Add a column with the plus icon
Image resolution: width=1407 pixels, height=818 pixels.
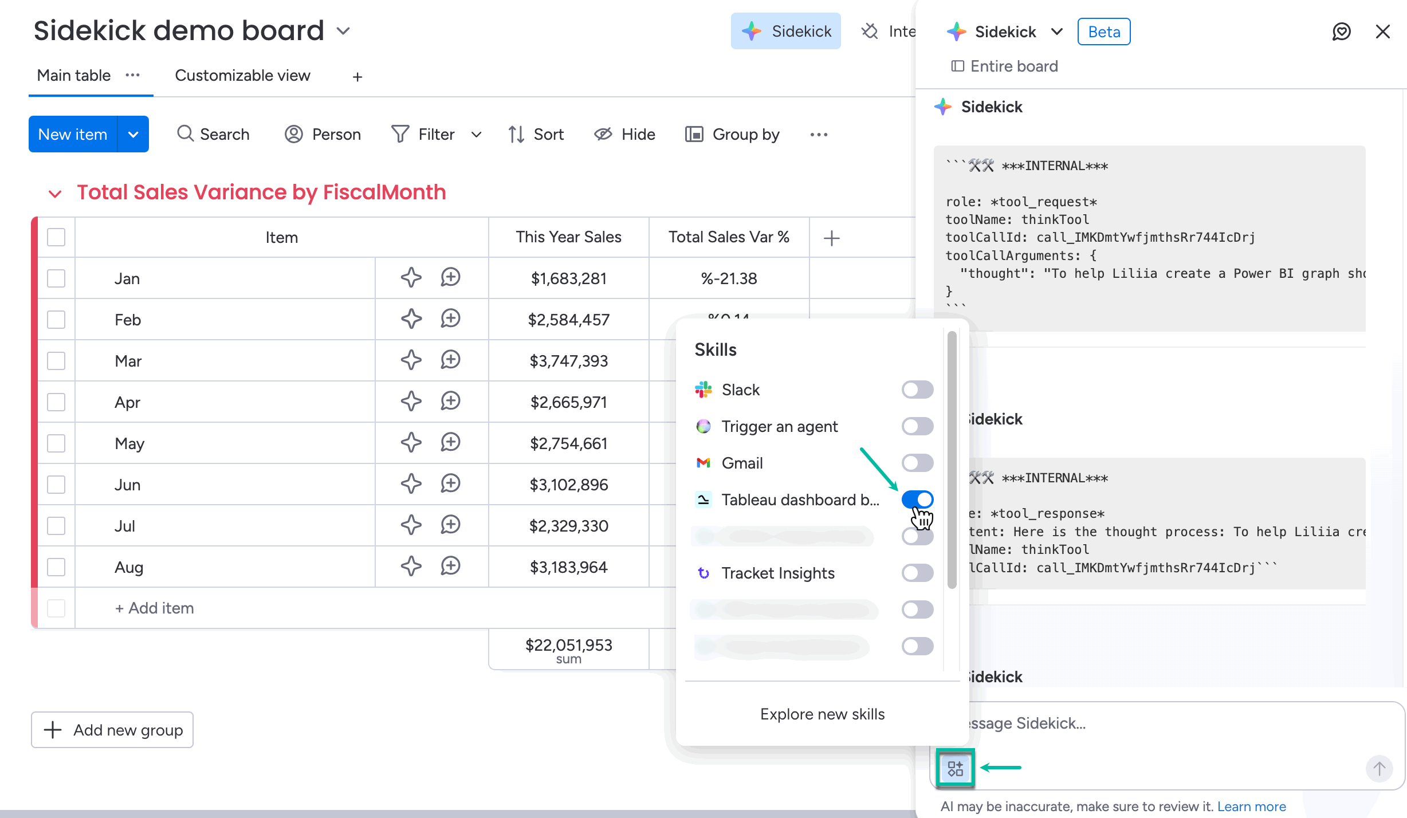(x=831, y=238)
